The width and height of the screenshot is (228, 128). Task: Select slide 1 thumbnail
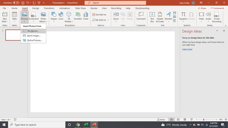click(13, 35)
